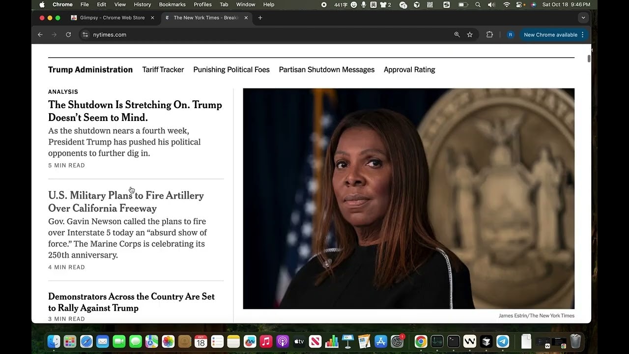Viewport: 629px width, 354px height.
Task: Open Podcasts in the dock
Action: [283, 341]
